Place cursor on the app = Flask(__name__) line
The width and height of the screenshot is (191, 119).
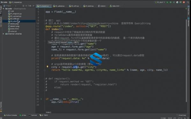[61, 12]
